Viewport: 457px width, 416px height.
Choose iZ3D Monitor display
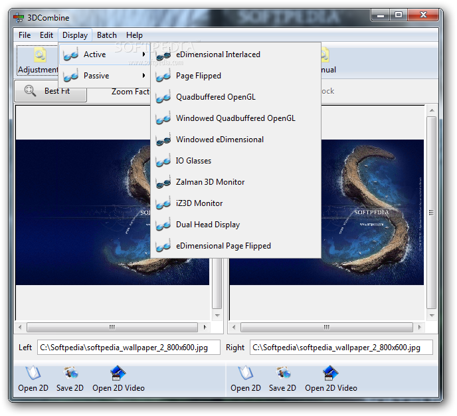[x=236, y=203]
